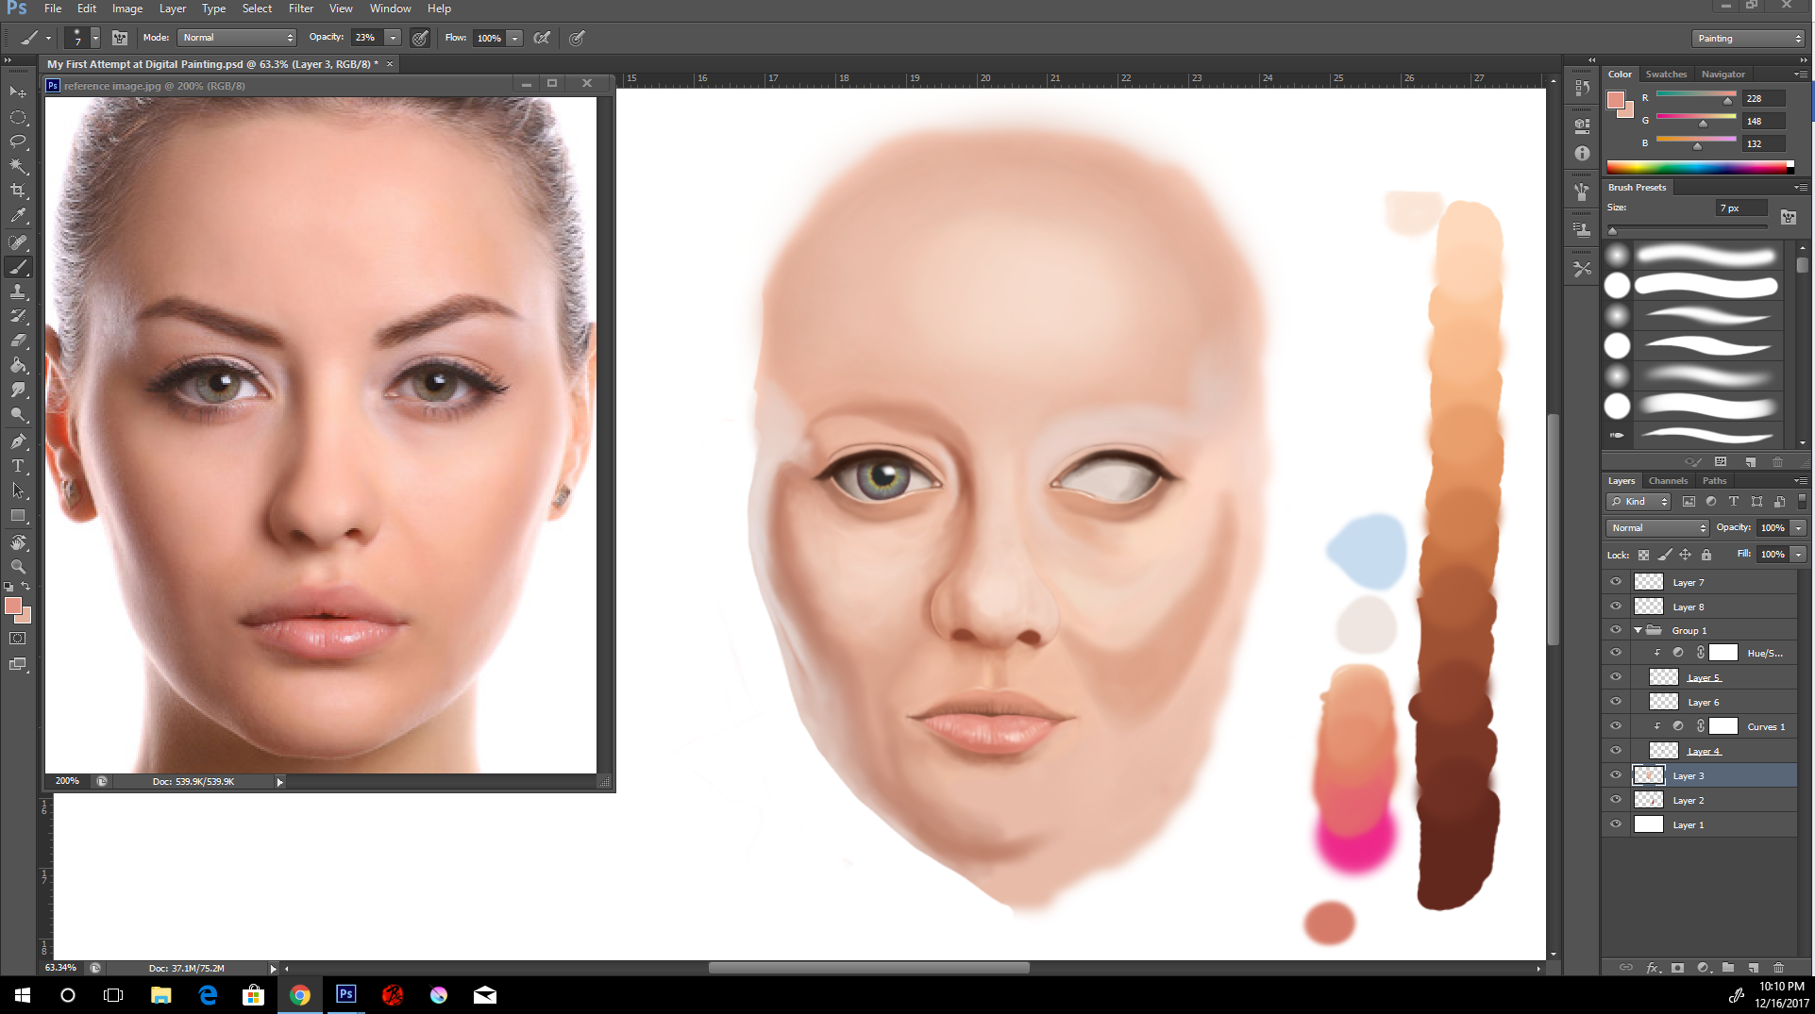Toggle visibility of Hue/Saturation adjustment layer
This screenshot has height=1014, width=1815.
1616,653
